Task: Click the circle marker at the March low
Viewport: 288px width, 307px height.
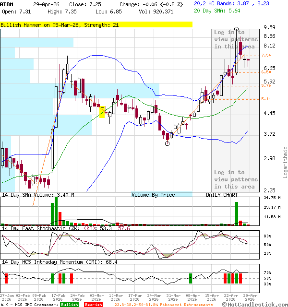Action: tap(168, 143)
